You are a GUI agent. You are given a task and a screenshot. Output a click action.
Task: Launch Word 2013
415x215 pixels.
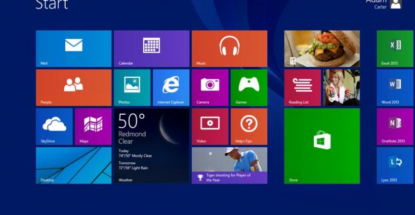point(395,87)
